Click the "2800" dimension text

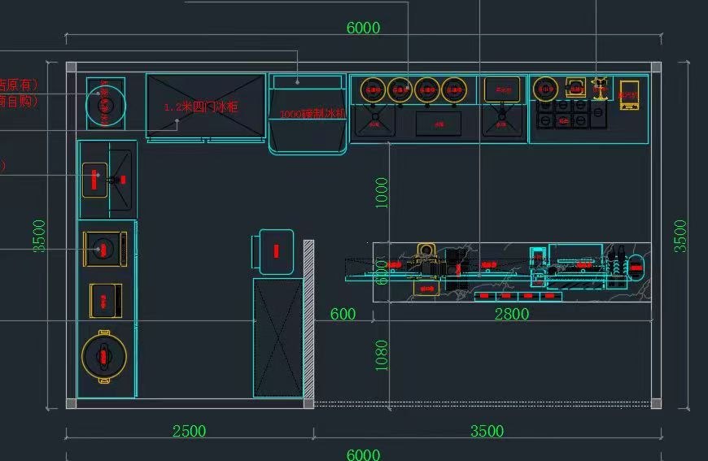click(x=512, y=314)
